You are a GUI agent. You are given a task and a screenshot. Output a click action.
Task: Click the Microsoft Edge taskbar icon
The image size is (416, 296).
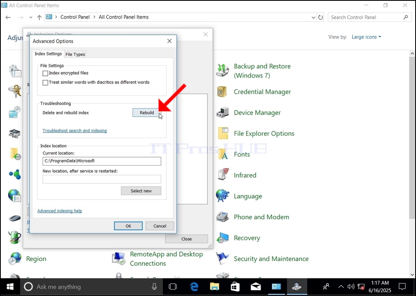194,287
